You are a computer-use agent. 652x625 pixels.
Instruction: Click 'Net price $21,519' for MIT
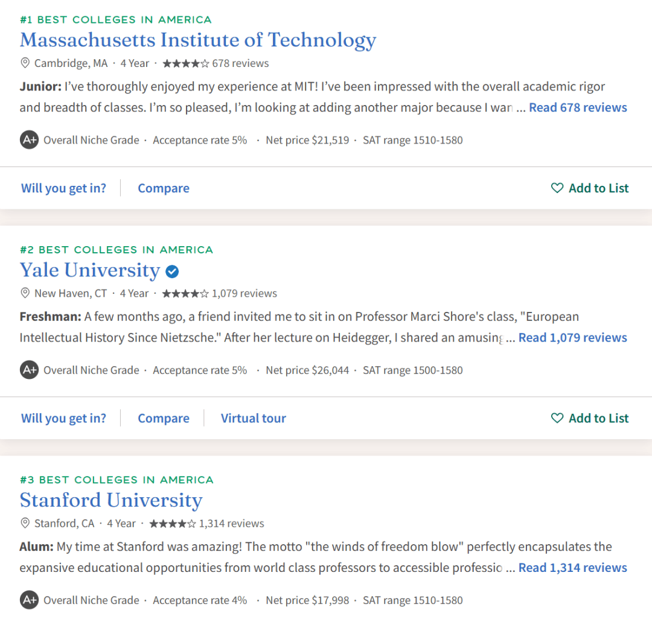pyautogui.click(x=307, y=140)
